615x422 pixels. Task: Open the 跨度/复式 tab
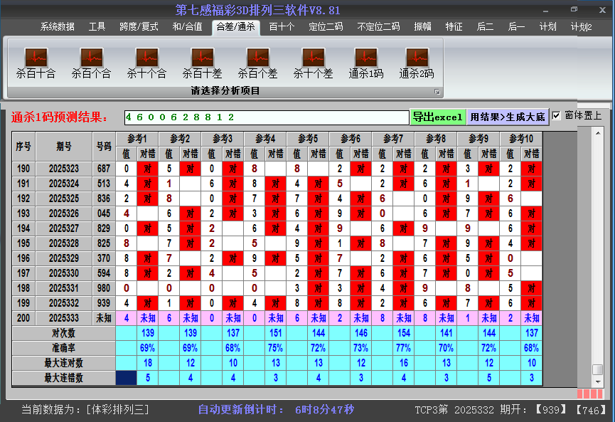(x=139, y=27)
